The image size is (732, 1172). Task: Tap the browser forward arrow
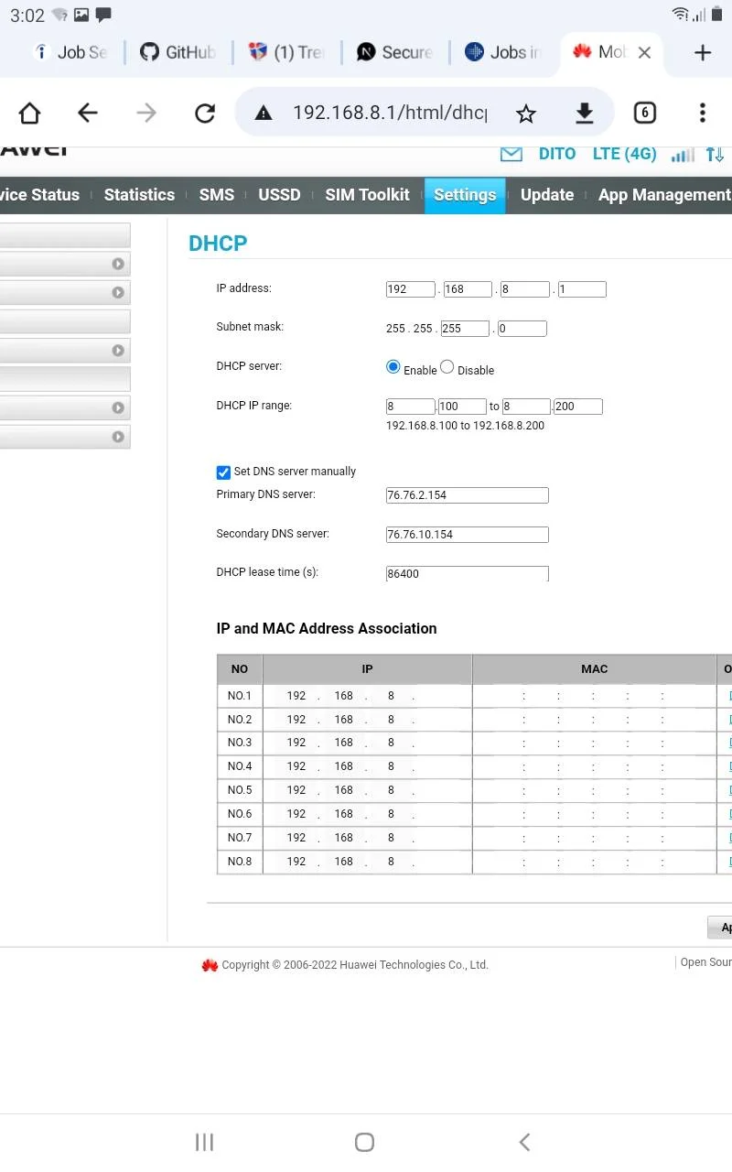145,113
